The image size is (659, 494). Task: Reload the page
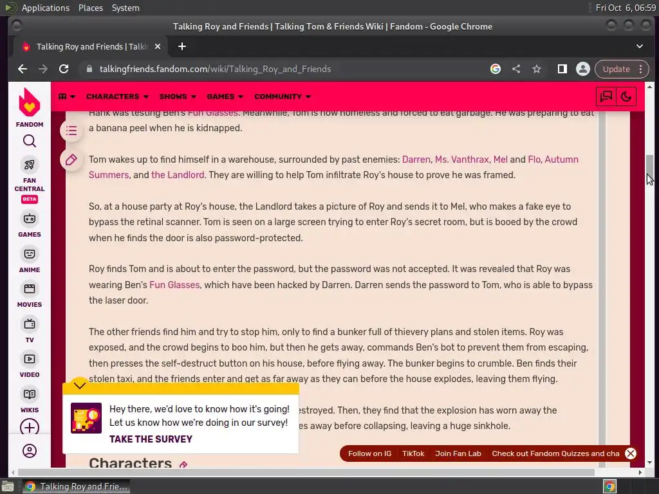tap(64, 69)
